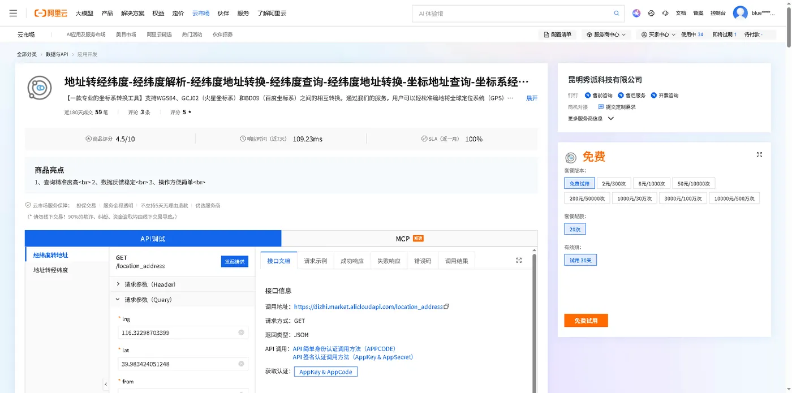The width and height of the screenshot is (792, 393).
Task: Click the search magnifier icon
Action: tap(617, 13)
